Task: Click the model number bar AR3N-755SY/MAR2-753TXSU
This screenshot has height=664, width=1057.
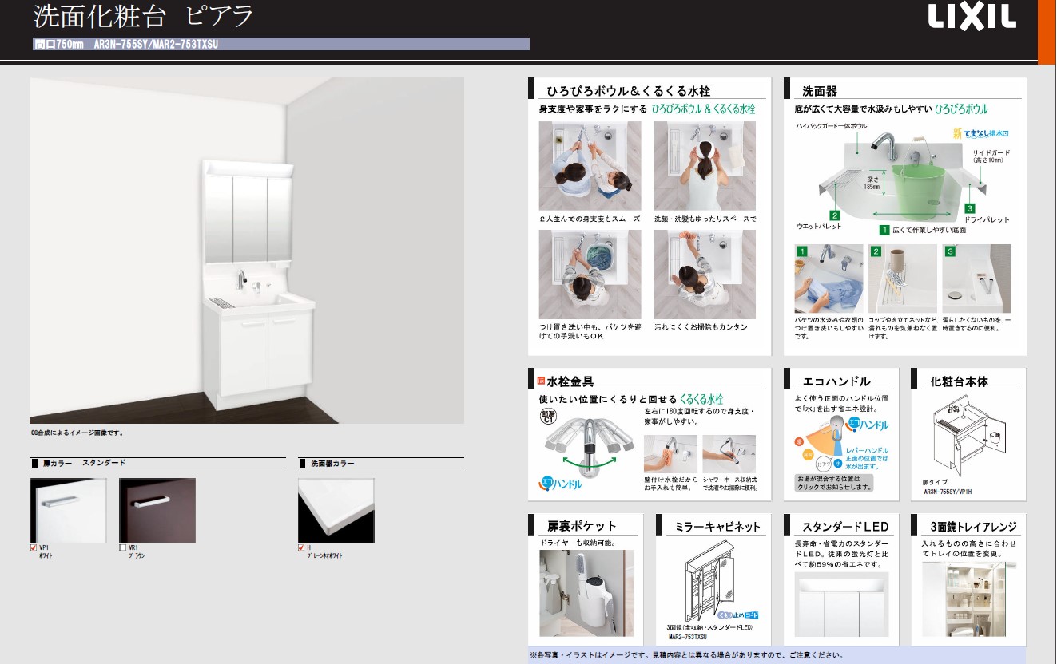Action: tap(281, 44)
